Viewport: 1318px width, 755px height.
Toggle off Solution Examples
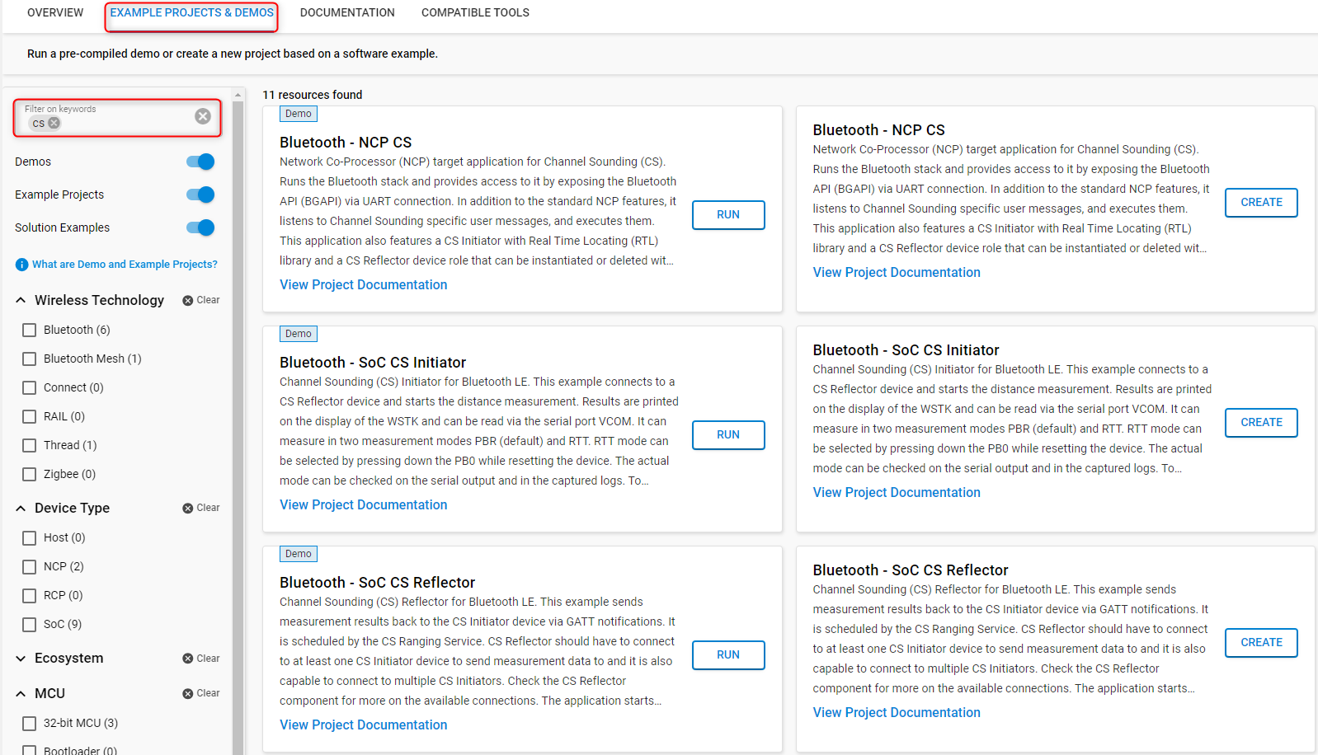200,227
